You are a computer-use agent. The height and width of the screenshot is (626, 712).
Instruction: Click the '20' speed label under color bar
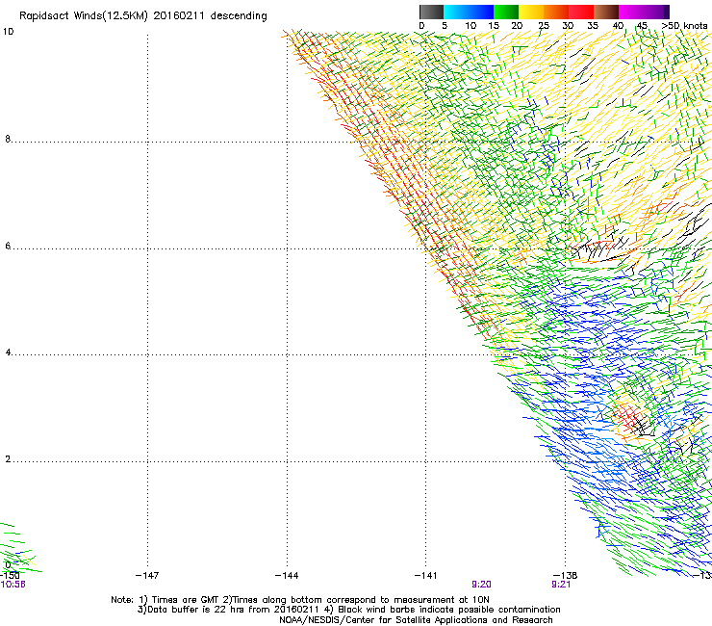(x=517, y=26)
